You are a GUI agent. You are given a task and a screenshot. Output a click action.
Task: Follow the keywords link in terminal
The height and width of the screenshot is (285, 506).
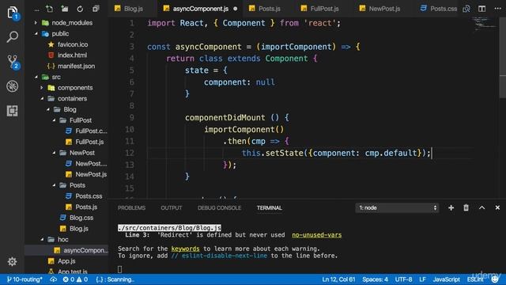pyautogui.click(x=185, y=249)
